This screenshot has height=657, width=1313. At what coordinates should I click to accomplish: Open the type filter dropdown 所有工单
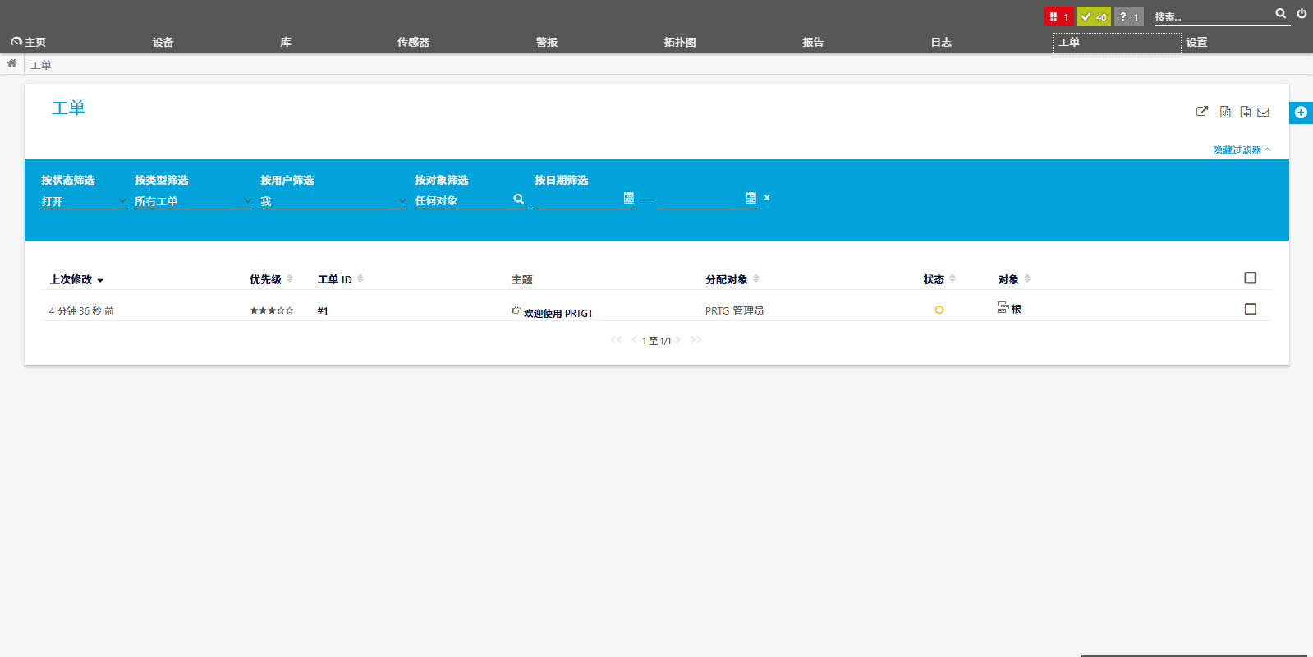pyautogui.click(x=193, y=201)
